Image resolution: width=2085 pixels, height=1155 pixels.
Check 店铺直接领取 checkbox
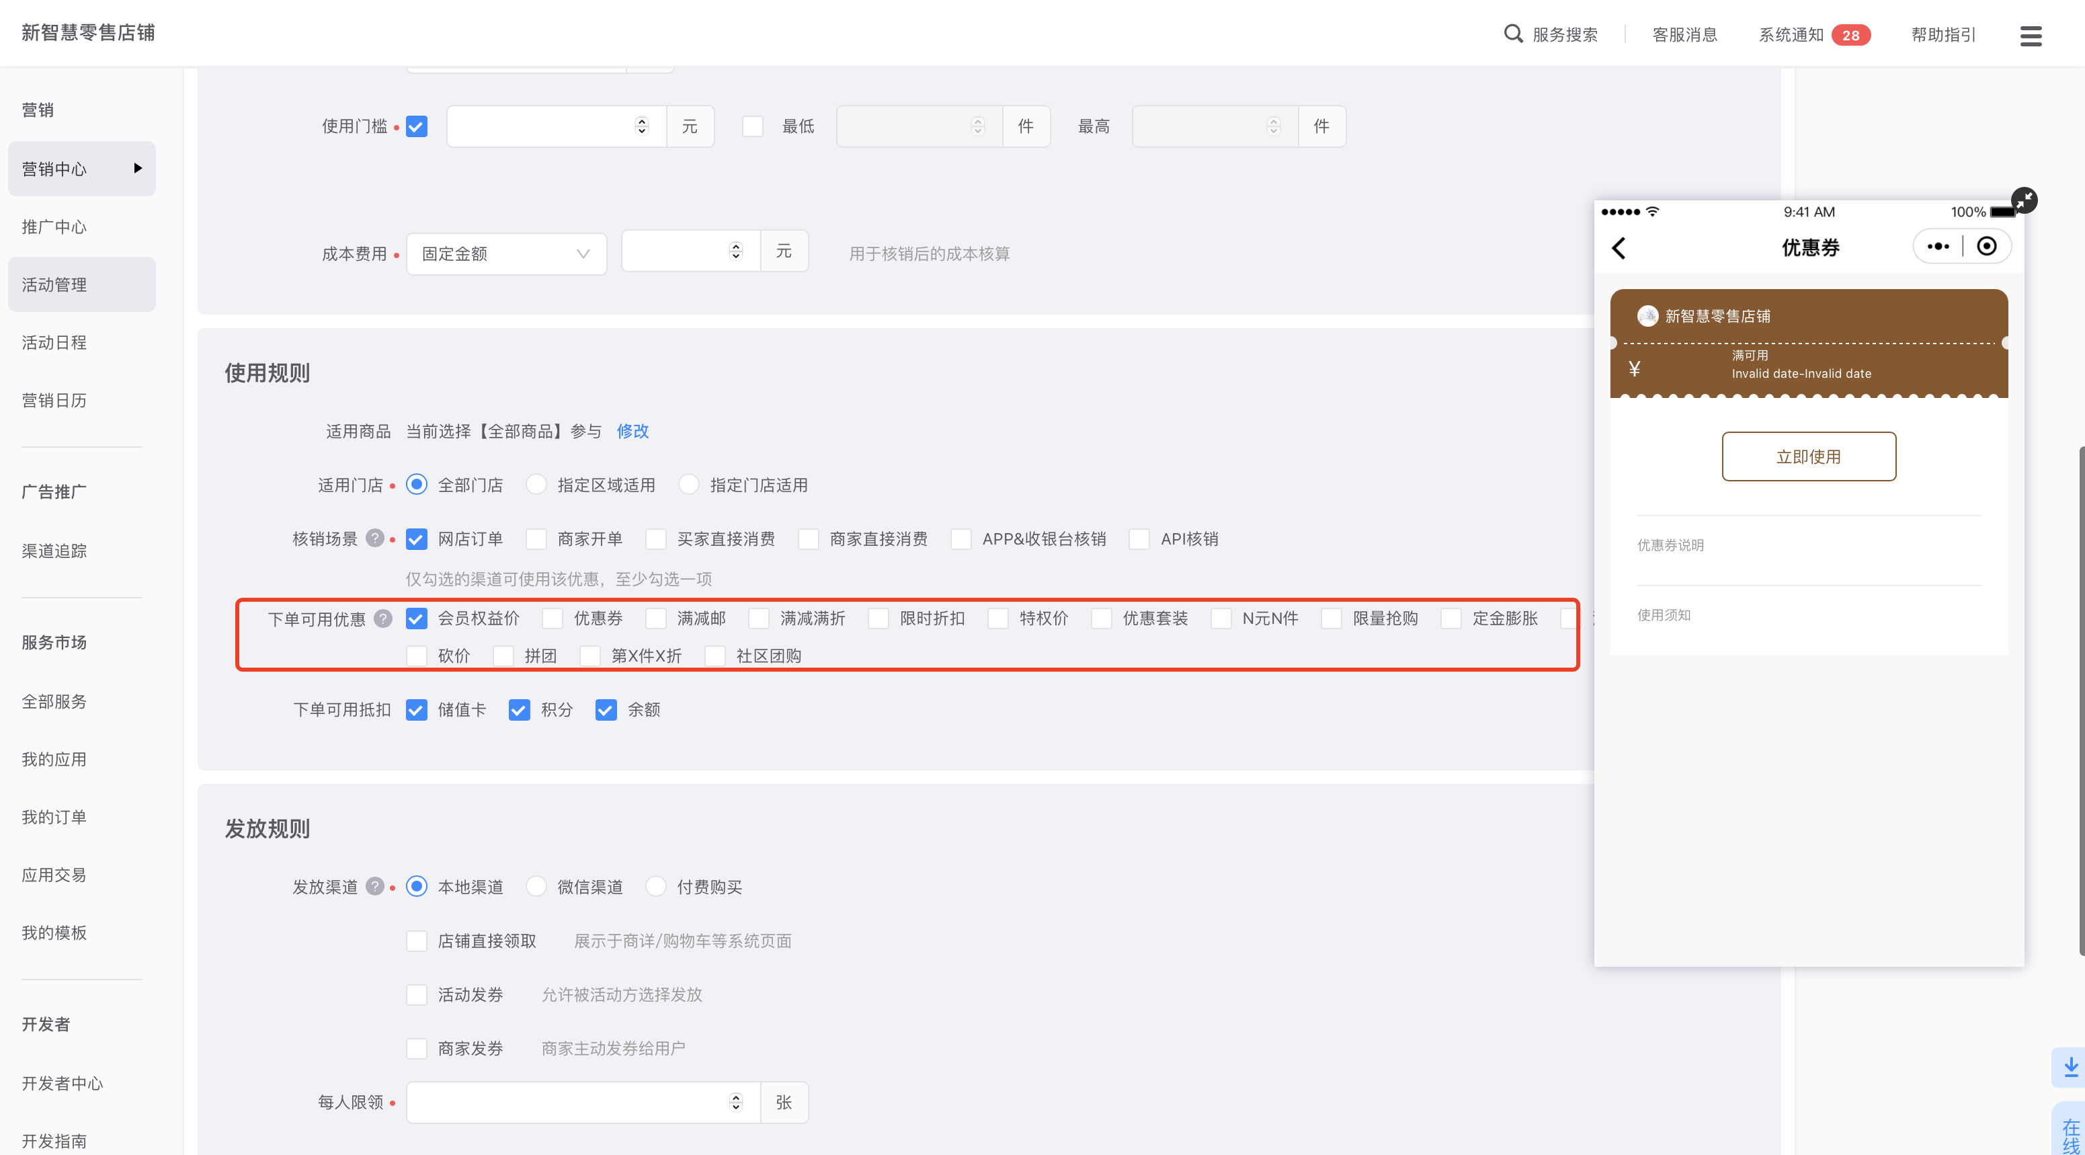click(416, 941)
